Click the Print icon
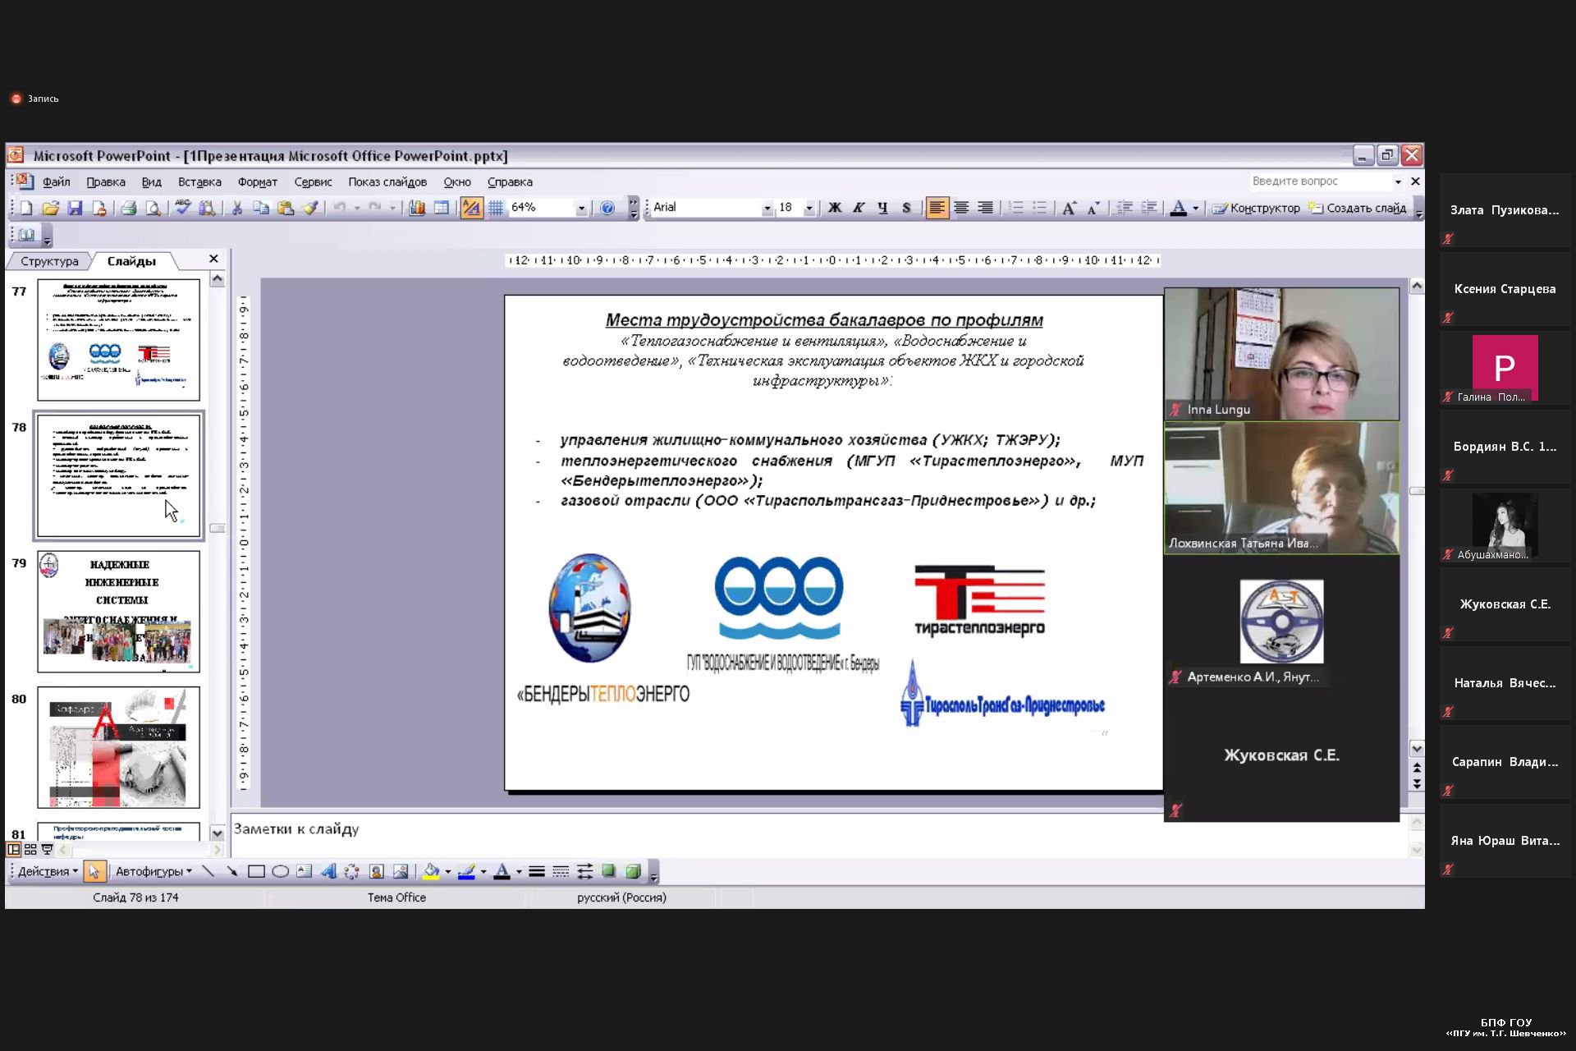Viewport: 1576px width, 1051px height. point(128,209)
